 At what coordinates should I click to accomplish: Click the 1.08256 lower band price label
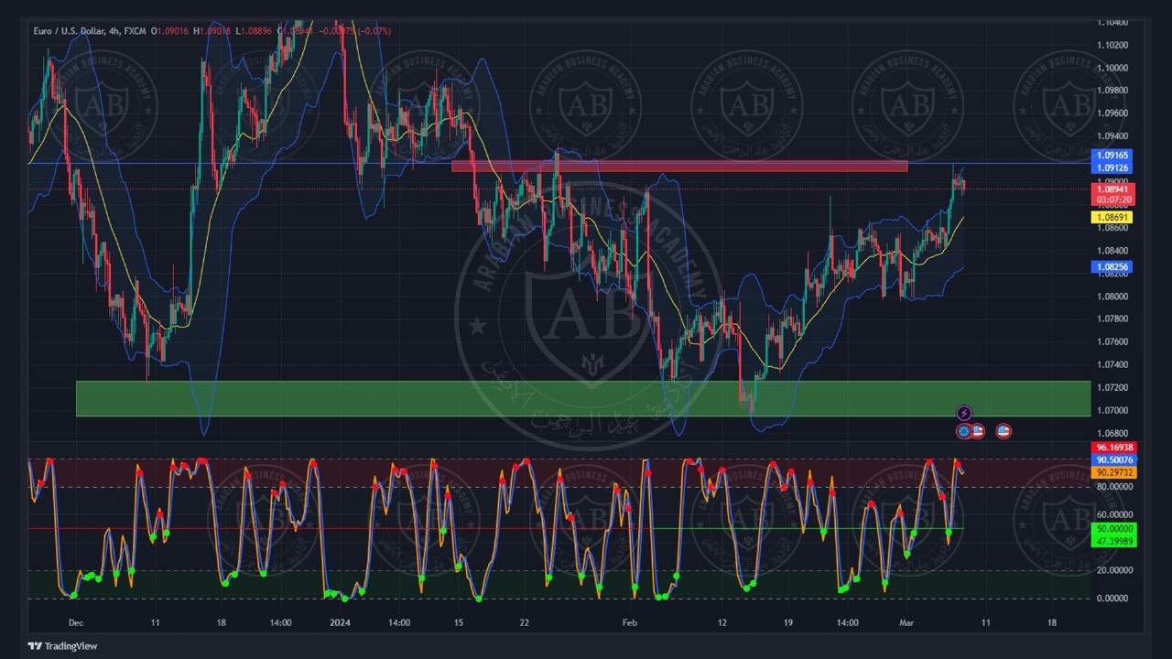(1112, 267)
